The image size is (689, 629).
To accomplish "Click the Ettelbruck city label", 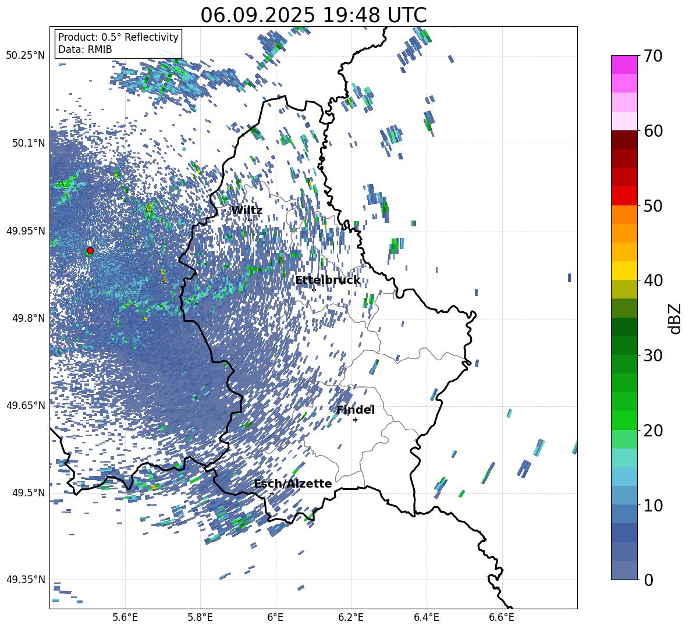I will click(328, 280).
